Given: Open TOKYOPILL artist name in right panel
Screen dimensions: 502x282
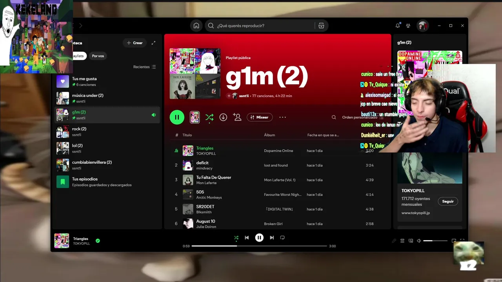Looking at the screenshot, I should point(413,191).
